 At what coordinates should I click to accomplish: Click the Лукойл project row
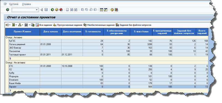point(108,87)
